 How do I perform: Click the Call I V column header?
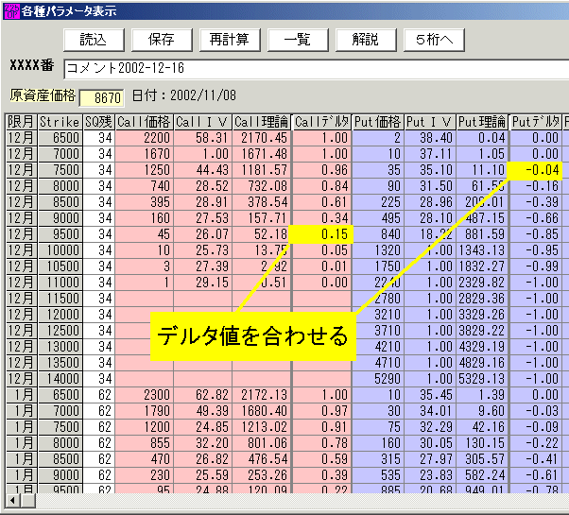point(203,122)
